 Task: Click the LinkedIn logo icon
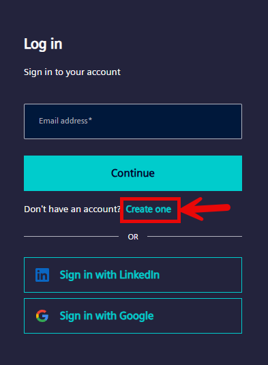click(42, 275)
